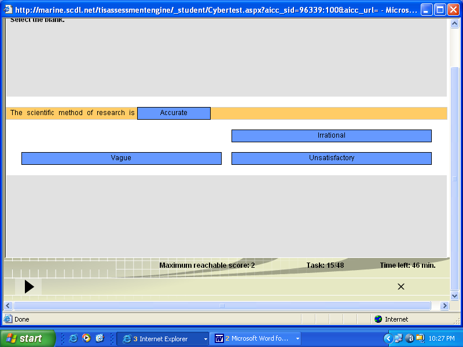Minimize the browser window

click(426, 10)
